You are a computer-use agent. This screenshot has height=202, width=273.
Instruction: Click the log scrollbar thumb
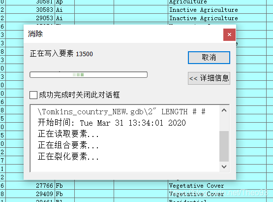click(x=224, y=146)
